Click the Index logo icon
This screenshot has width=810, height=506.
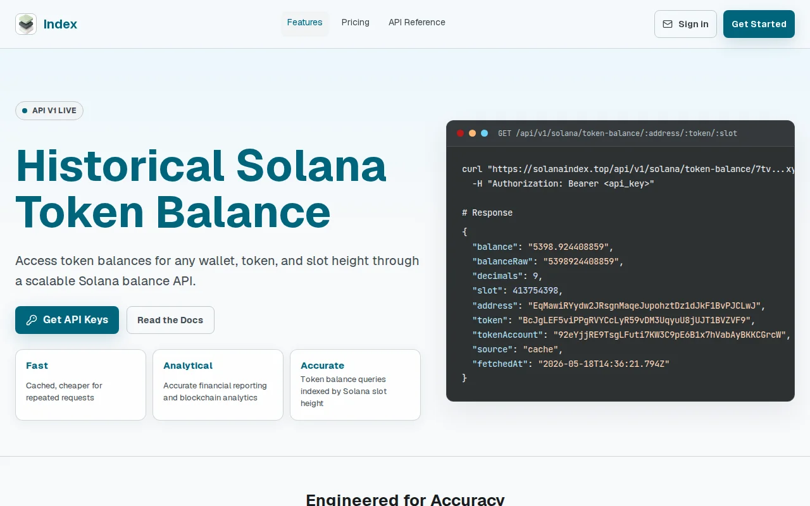(x=26, y=24)
